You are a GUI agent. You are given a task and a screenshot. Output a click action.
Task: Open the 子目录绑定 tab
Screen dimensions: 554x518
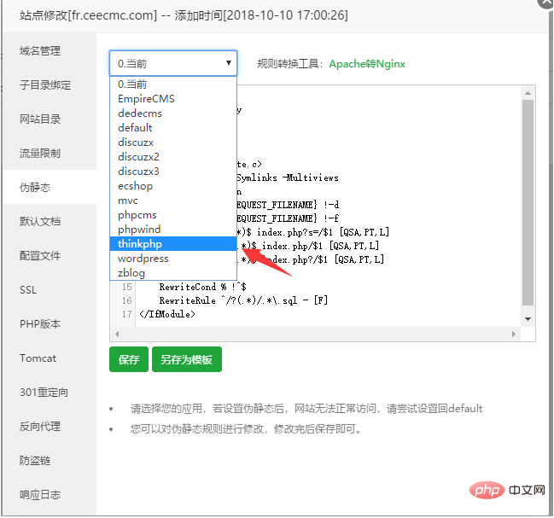(50, 85)
